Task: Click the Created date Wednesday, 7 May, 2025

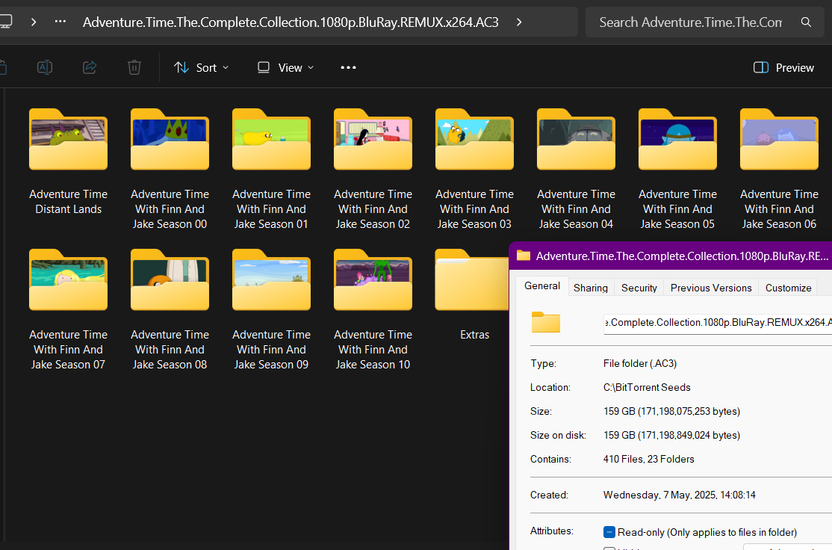Action: 679,495
